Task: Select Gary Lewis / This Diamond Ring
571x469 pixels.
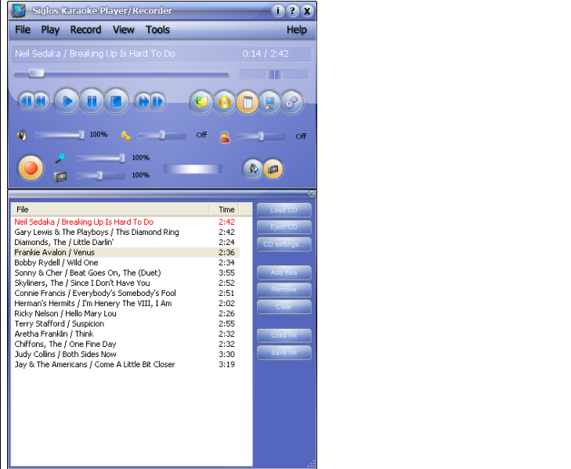Action: (x=126, y=232)
